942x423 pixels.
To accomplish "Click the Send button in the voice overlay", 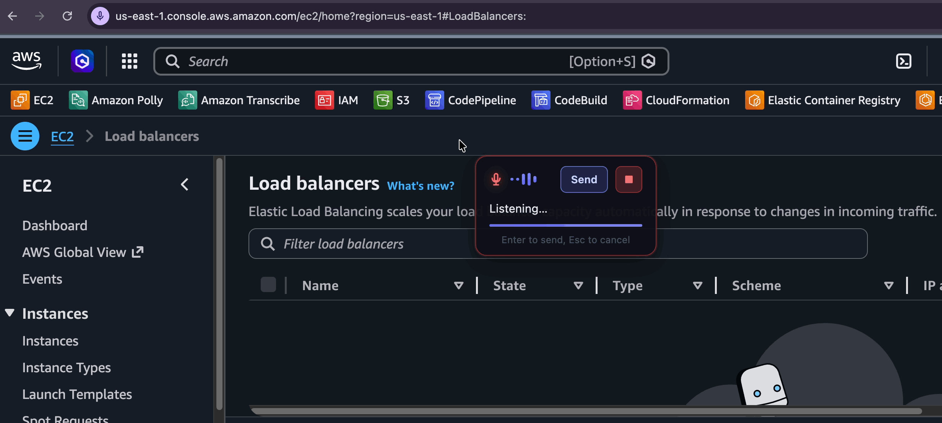I will click(x=583, y=179).
